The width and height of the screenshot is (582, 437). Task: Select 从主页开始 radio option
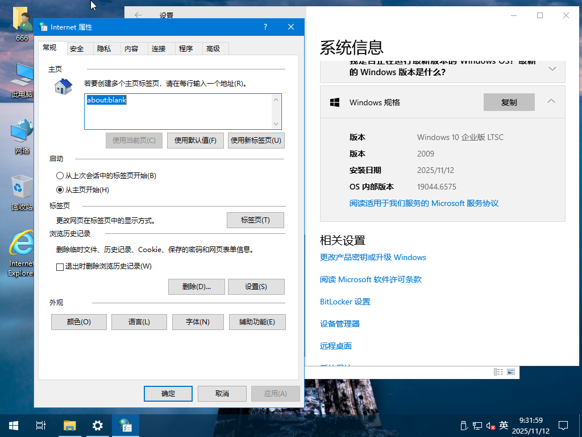60,189
